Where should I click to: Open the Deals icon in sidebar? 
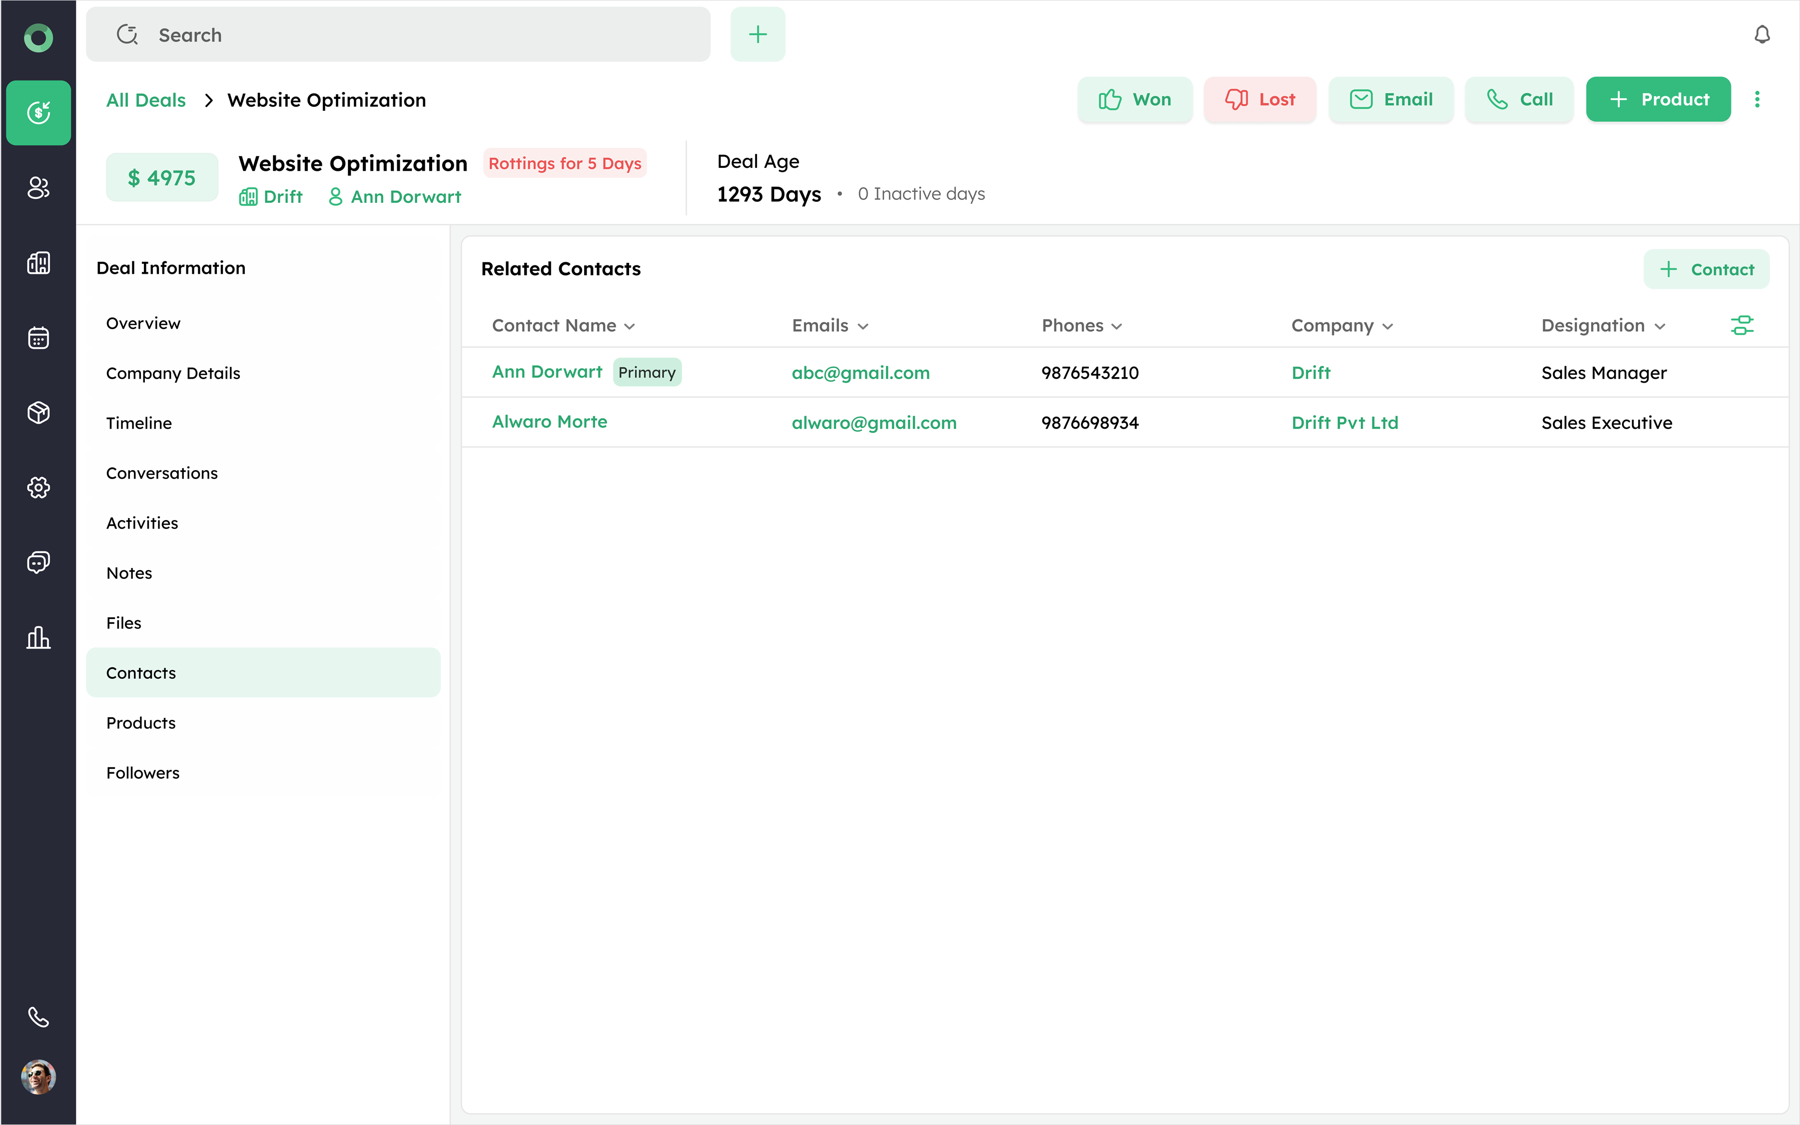pyautogui.click(x=38, y=112)
